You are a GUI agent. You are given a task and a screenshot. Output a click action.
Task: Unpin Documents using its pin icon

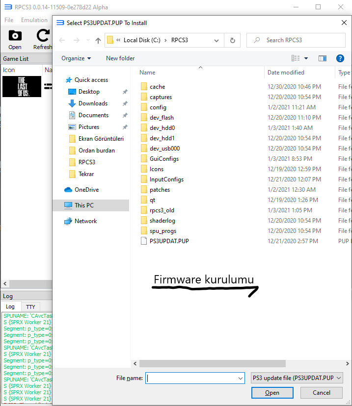[x=125, y=115]
